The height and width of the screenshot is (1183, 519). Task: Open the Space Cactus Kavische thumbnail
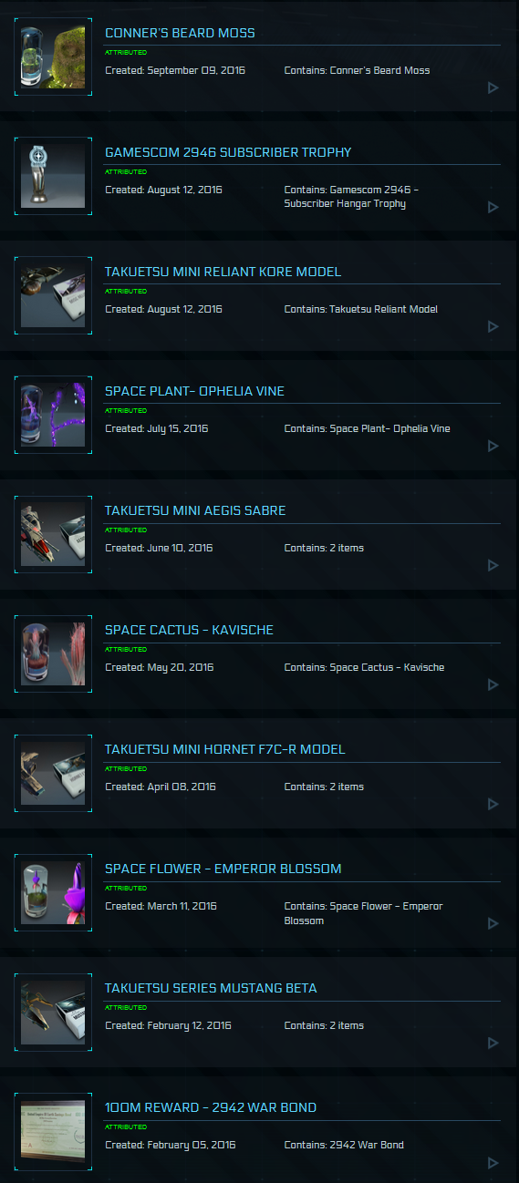pyautogui.click(x=53, y=654)
